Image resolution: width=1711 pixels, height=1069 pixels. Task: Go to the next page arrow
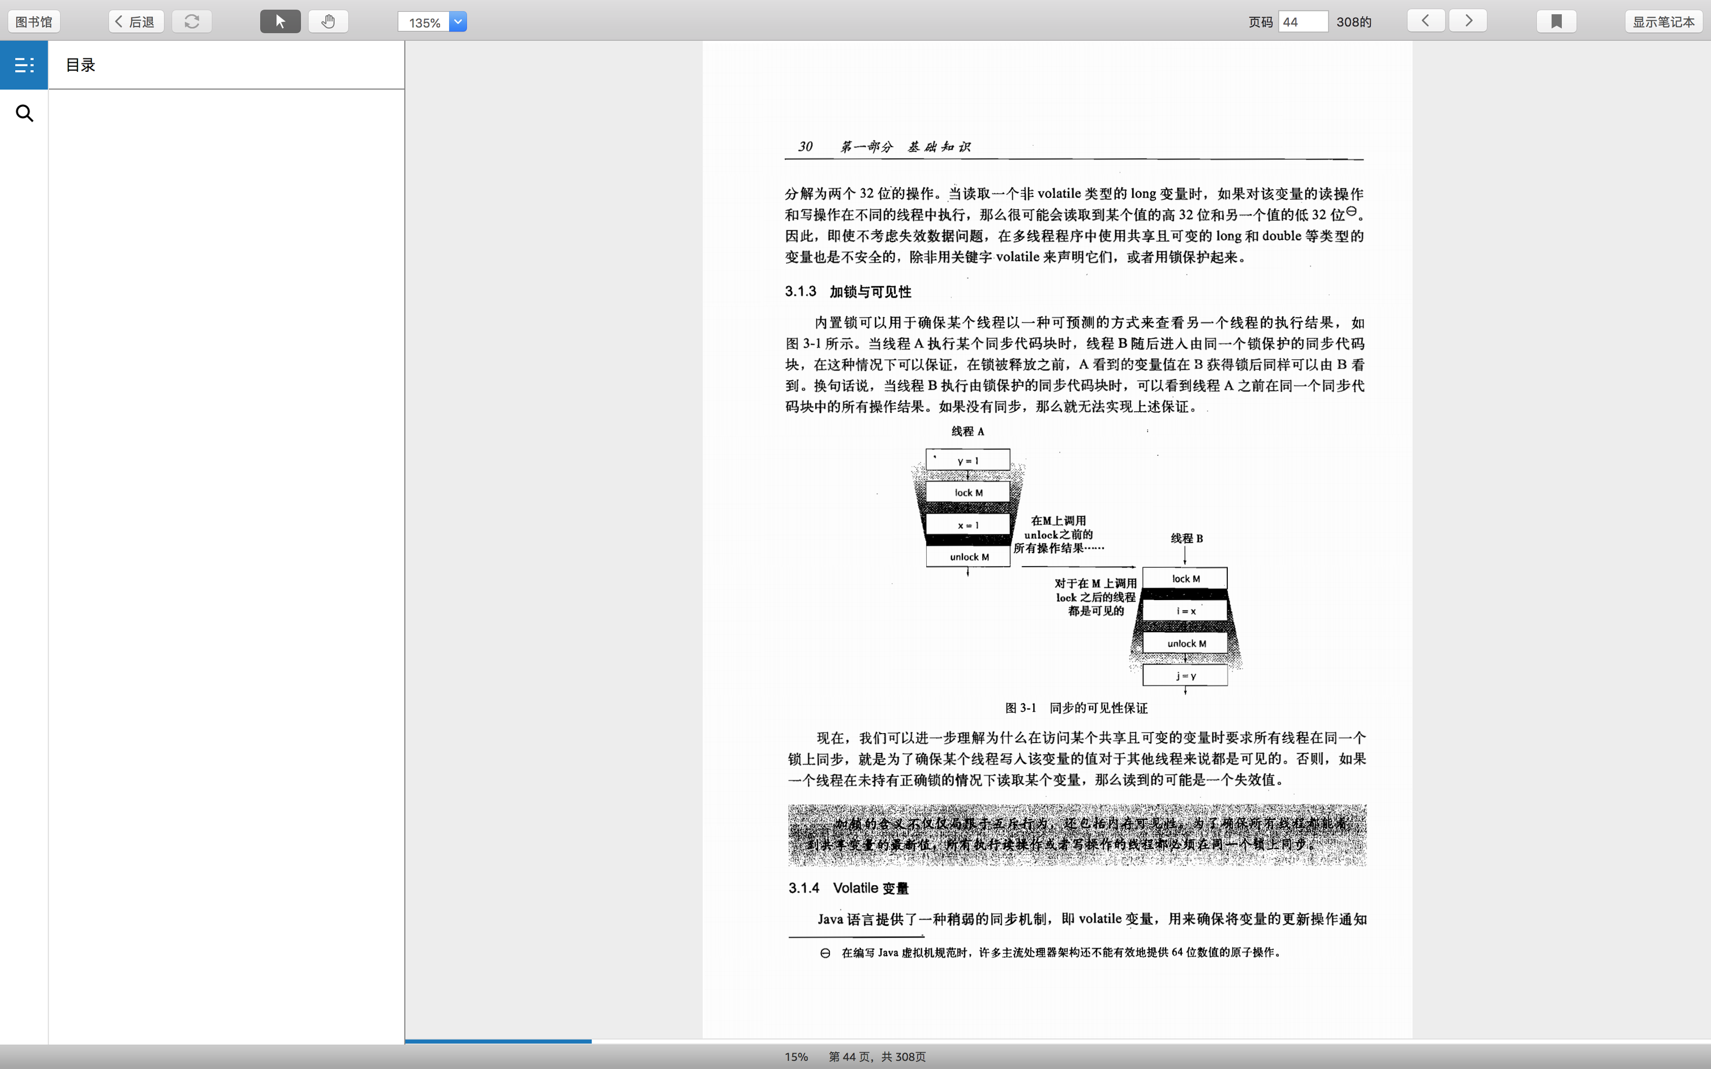1468,21
